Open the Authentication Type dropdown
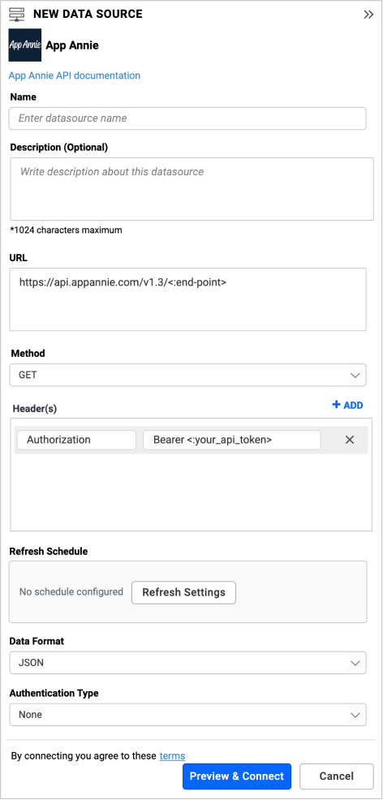Screen dimensions: 383x800 pos(187,715)
